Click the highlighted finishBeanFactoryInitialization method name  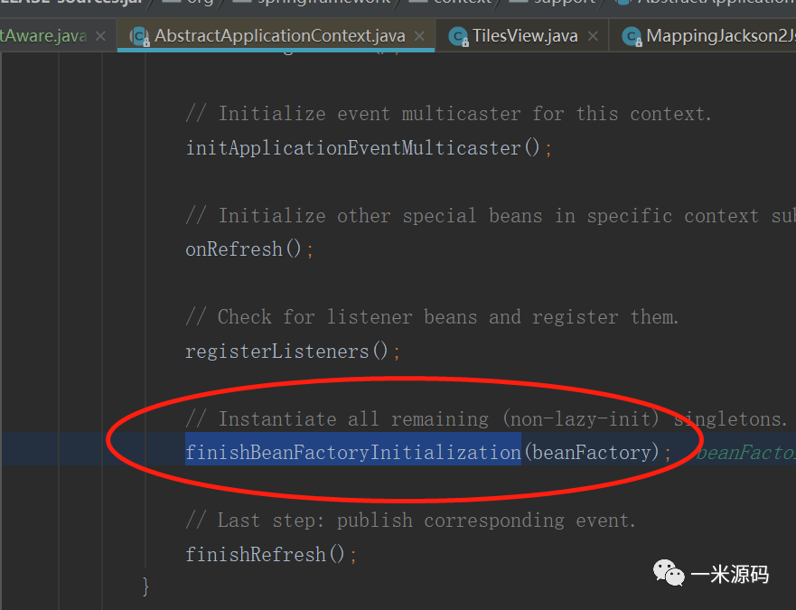[353, 452]
